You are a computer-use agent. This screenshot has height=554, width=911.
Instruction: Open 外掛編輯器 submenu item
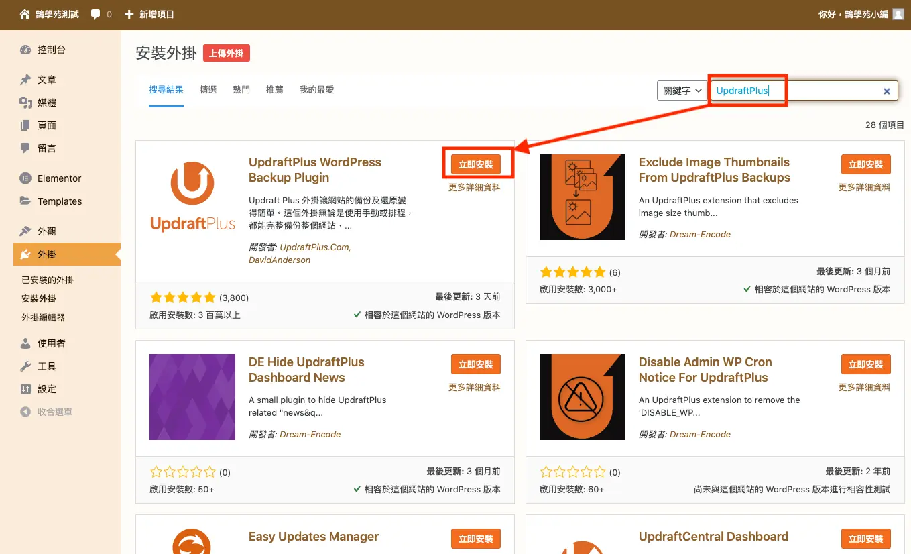click(x=44, y=317)
